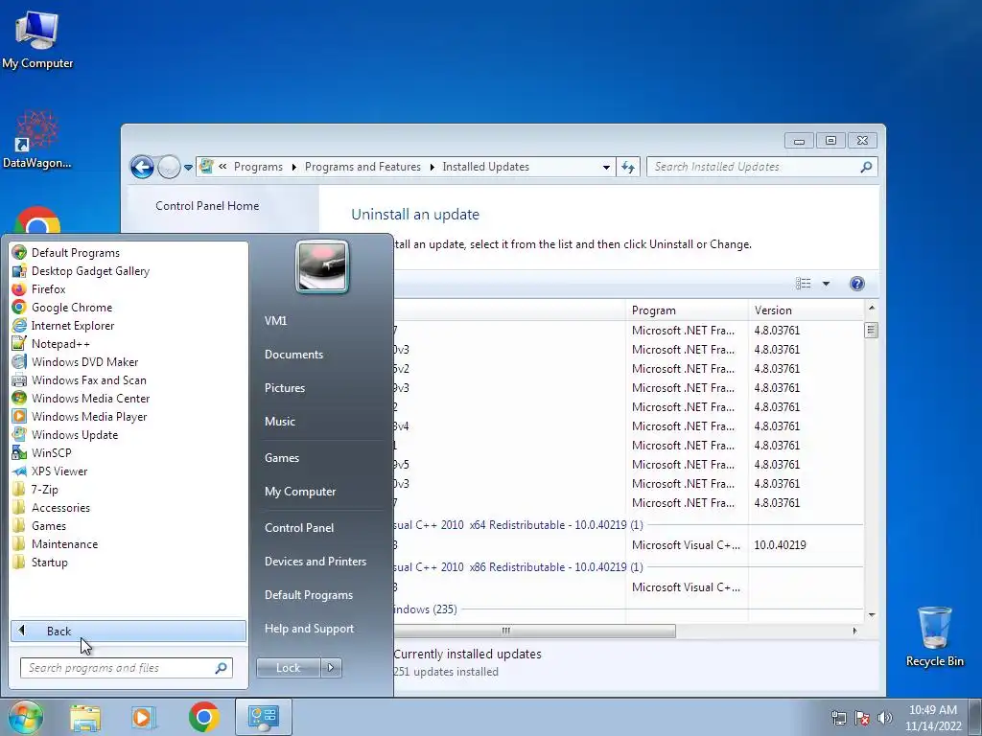This screenshot has width=982, height=736.
Task: Click Programs in the address breadcrumb
Action: [x=258, y=167]
